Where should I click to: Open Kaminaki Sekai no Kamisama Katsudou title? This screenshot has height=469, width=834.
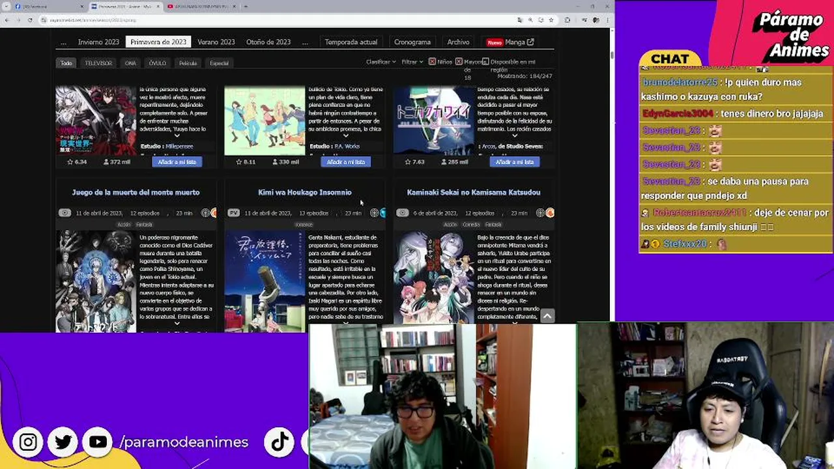coord(474,192)
